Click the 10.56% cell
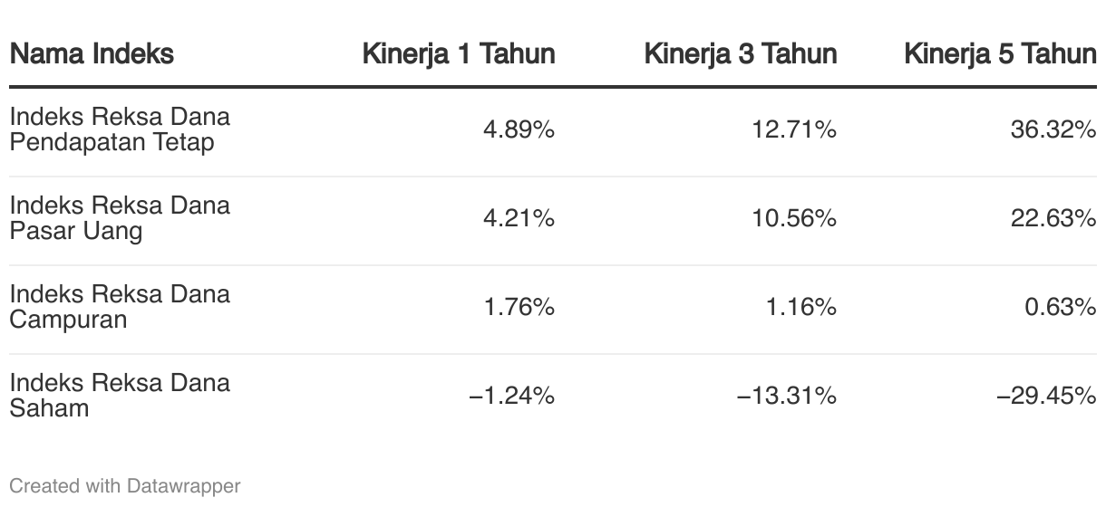The height and width of the screenshot is (507, 1106). pyautogui.click(x=794, y=218)
